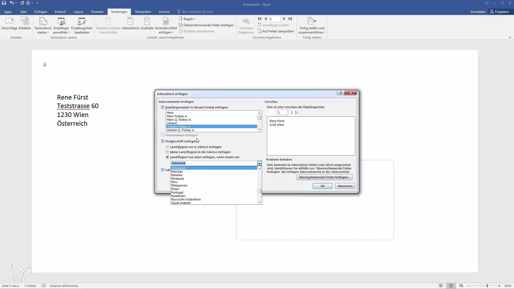Expand the Regeln dropdown
The height and width of the screenshot is (289, 514).
pos(187,19)
